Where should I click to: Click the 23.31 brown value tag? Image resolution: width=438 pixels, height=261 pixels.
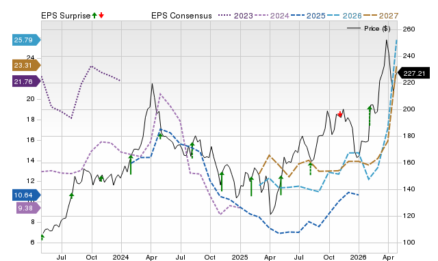(26, 66)
